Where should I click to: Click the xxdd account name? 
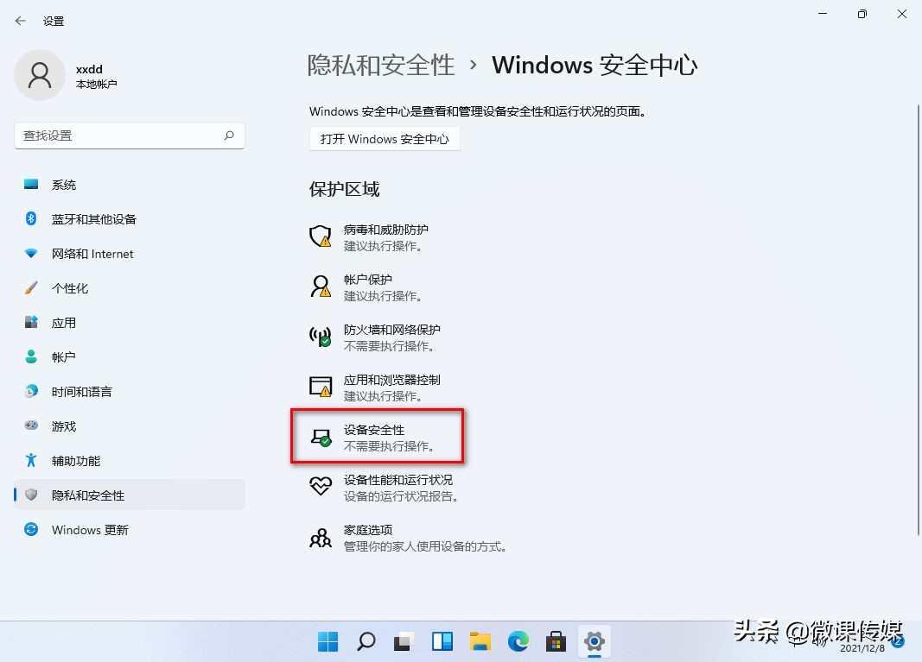pyautogui.click(x=89, y=69)
